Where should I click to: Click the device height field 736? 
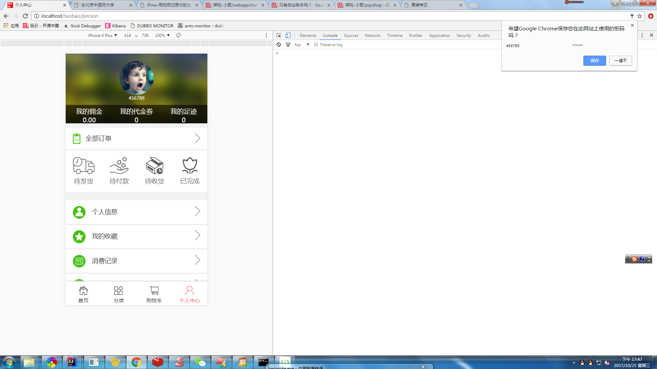pyautogui.click(x=145, y=35)
